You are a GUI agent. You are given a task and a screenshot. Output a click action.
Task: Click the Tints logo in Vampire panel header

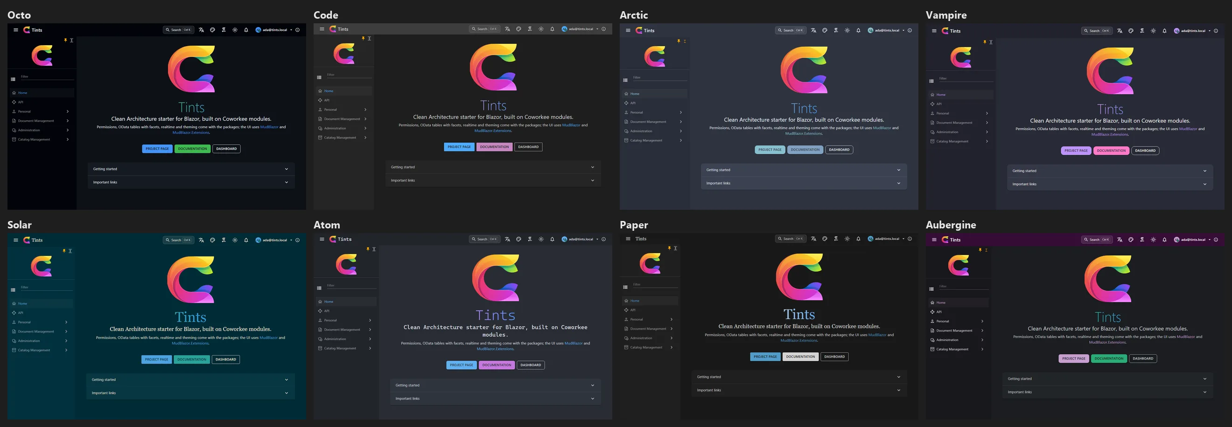coord(945,31)
